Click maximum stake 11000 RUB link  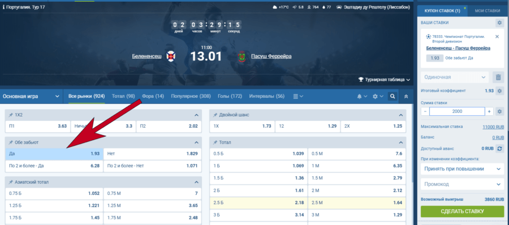tap(493, 127)
